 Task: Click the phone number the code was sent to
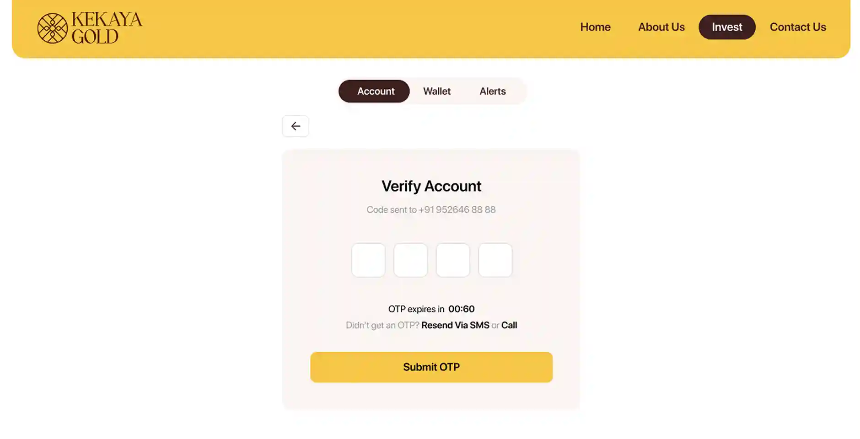(457, 209)
